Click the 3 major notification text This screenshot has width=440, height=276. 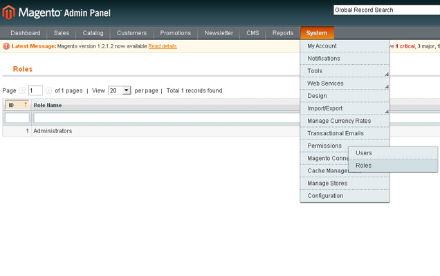click(x=425, y=46)
